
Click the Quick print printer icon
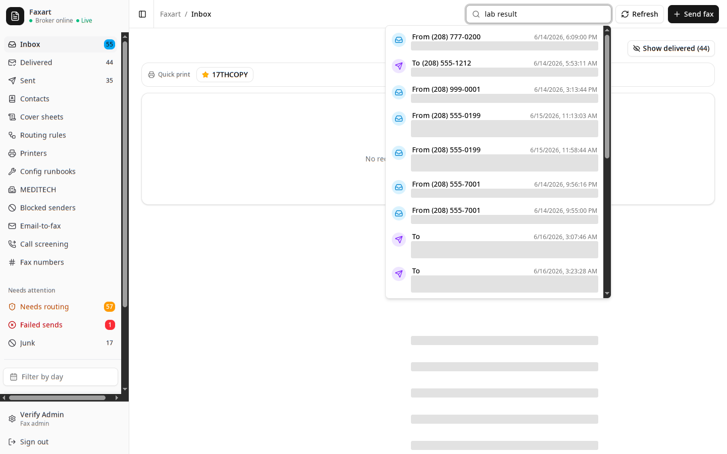[151, 75]
